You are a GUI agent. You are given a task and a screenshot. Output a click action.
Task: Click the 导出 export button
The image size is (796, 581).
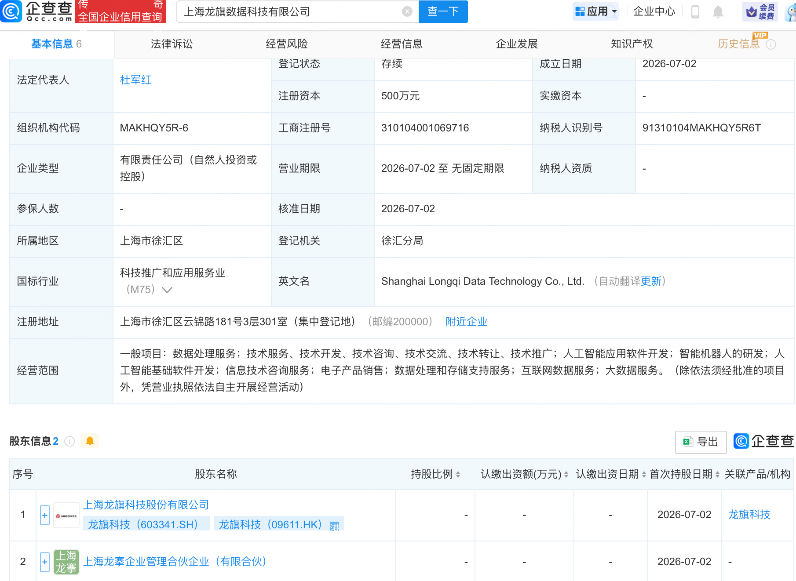tap(701, 442)
